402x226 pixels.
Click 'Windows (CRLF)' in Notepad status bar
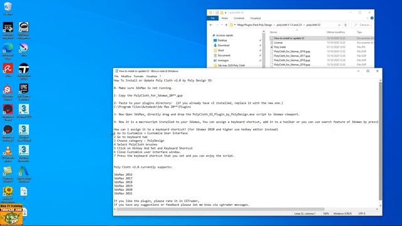point(342,213)
